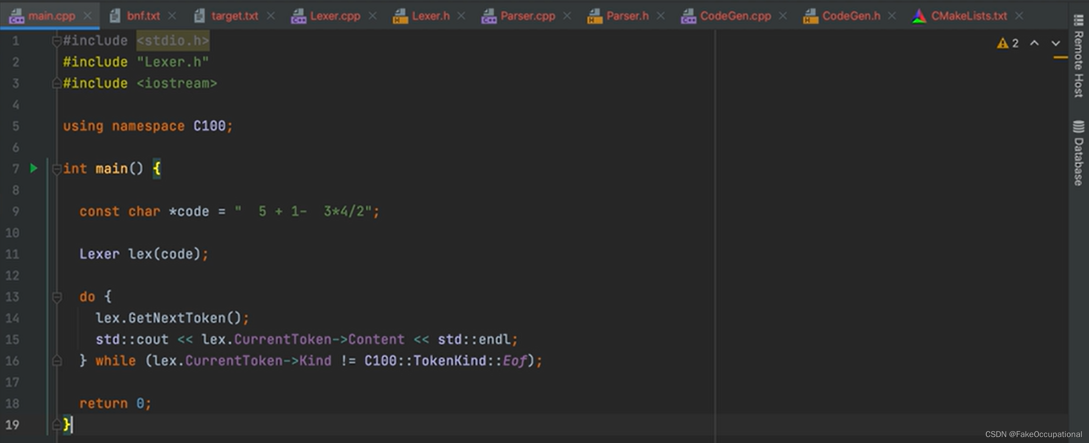Go to next highlighted problem arrow
The image size is (1089, 443).
[1055, 43]
